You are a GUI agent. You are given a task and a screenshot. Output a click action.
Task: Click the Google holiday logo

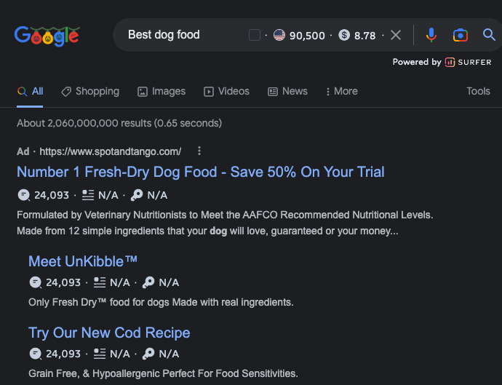tap(47, 35)
